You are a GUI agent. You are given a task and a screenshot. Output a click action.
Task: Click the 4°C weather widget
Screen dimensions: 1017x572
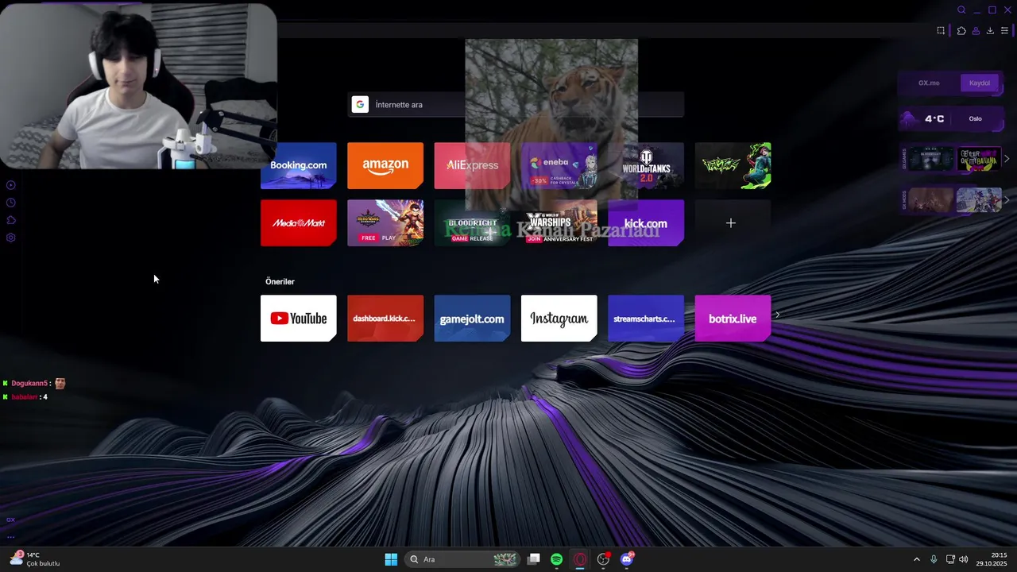pos(951,119)
